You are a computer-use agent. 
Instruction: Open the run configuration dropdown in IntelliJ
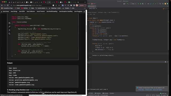[133, 4]
